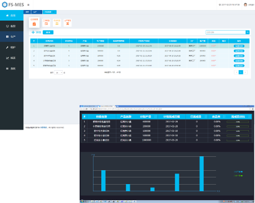Click the plus add icon above the table

[x=33, y=32]
